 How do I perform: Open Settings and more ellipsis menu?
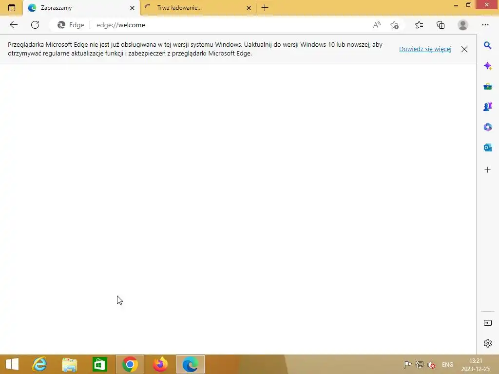[x=485, y=25]
